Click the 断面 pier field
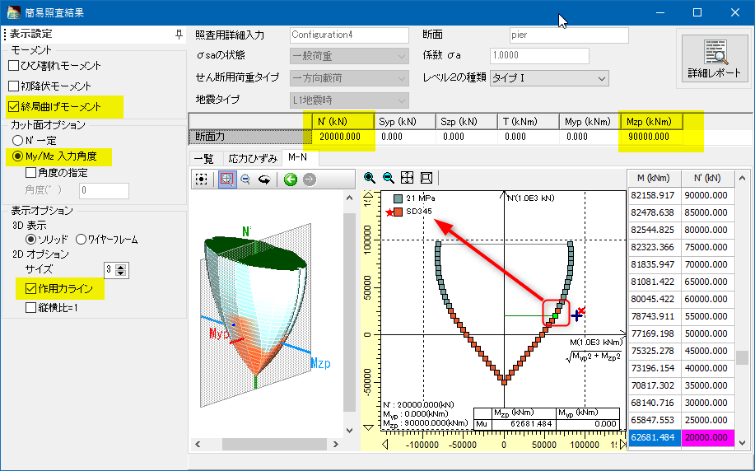The width and height of the screenshot is (755, 471). click(569, 35)
